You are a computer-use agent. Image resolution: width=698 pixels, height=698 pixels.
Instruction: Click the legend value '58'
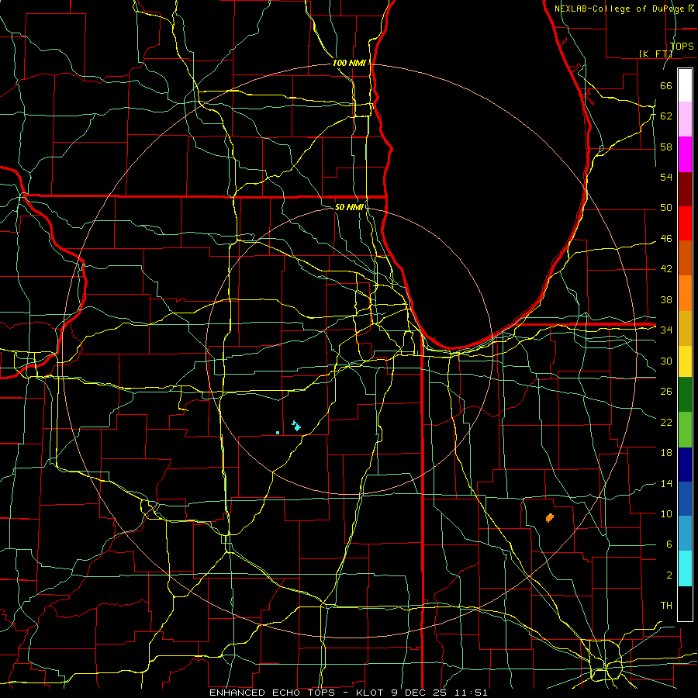tap(666, 147)
